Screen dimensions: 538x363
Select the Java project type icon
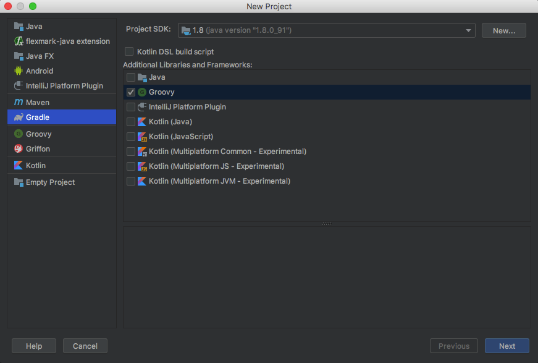[19, 27]
